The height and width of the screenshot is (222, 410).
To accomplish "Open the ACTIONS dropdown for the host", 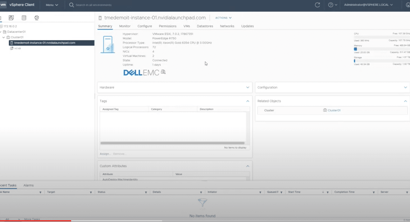I will (223, 18).
